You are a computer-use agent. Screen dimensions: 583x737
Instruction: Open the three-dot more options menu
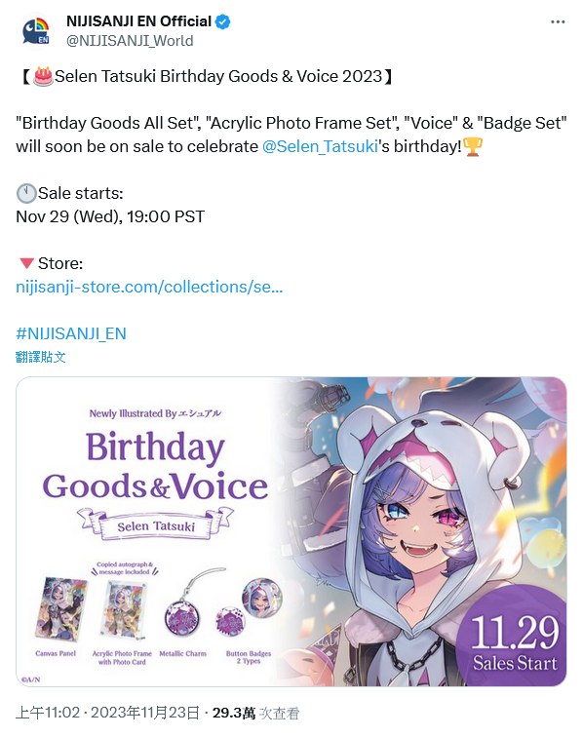tap(558, 22)
